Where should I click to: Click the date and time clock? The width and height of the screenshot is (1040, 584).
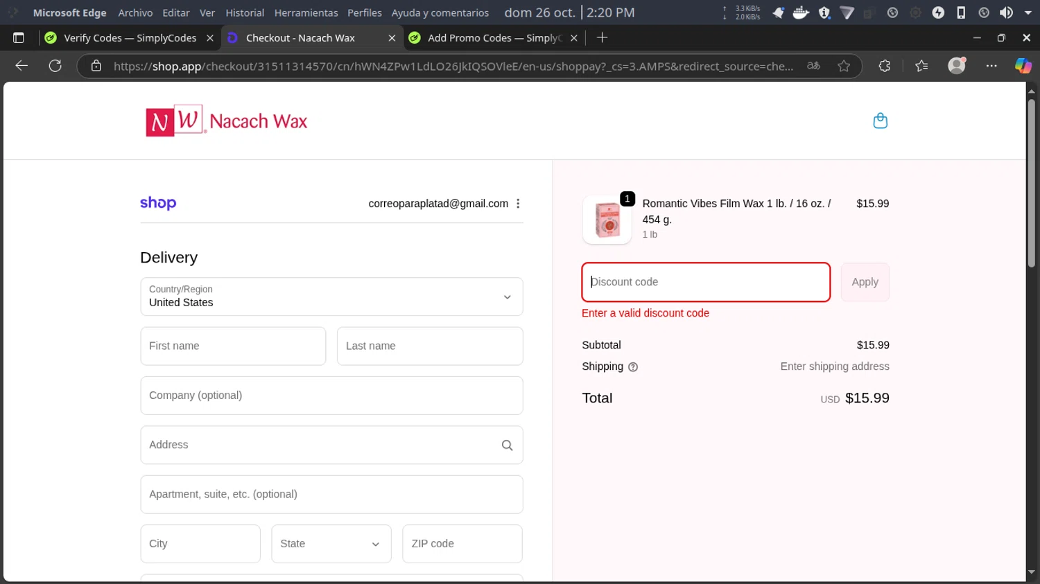[x=569, y=12]
